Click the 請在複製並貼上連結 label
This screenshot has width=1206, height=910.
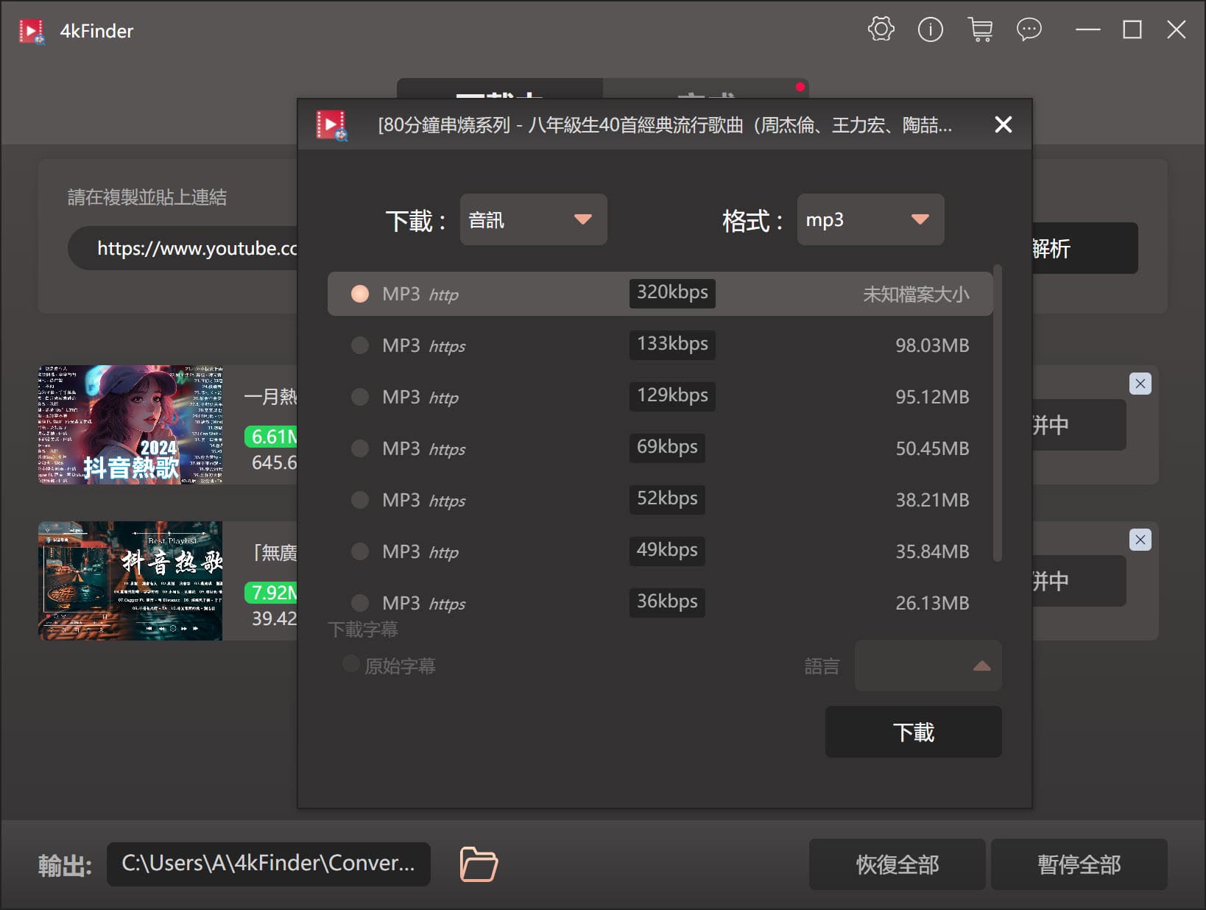147,197
